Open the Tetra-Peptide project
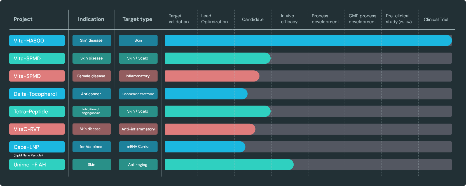The image size is (466, 186). [37, 111]
